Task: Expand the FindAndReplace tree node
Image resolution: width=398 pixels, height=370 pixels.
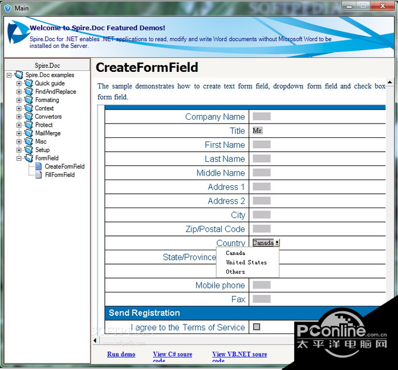Action: [x=19, y=92]
